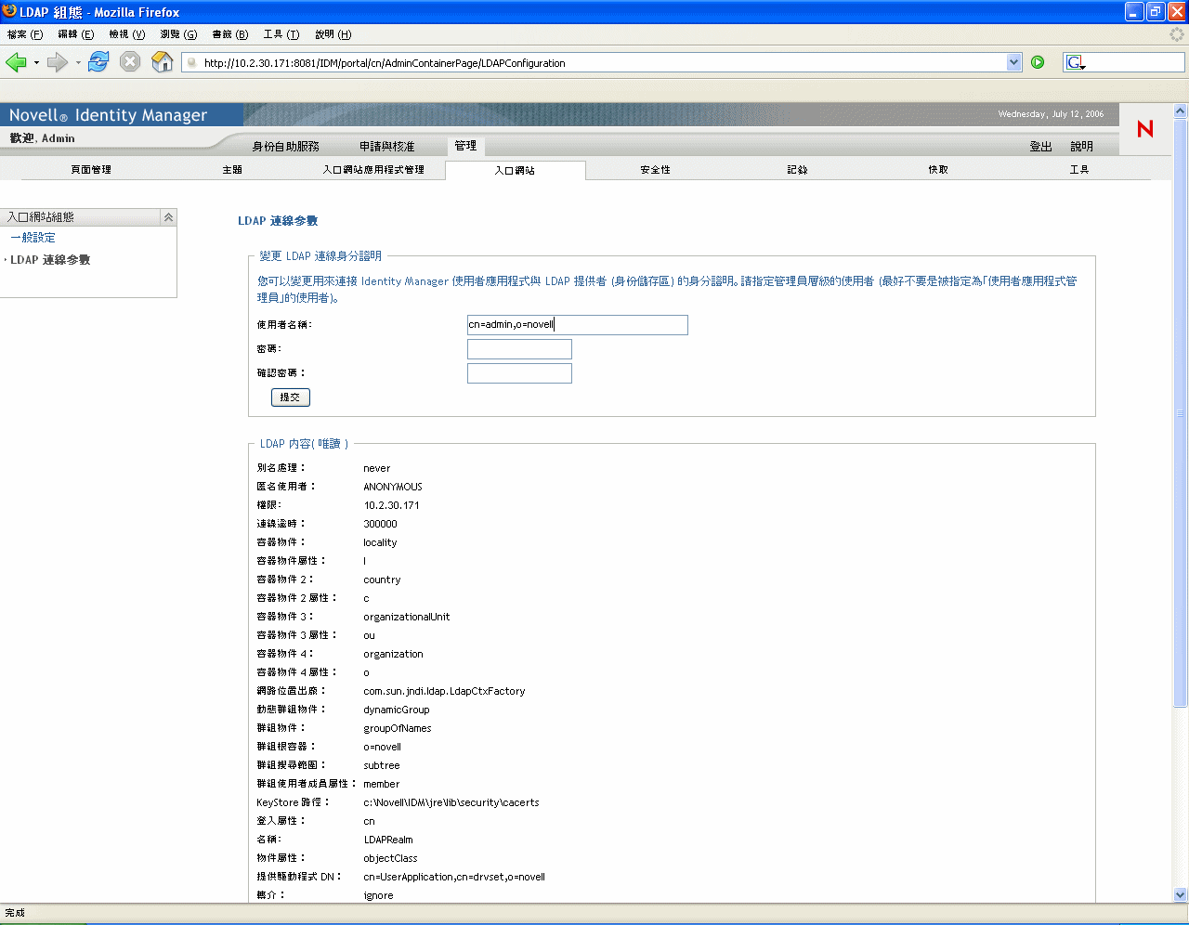Click the ANONYMOUS value
This screenshot has width=1189, height=925.
coord(393,487)
